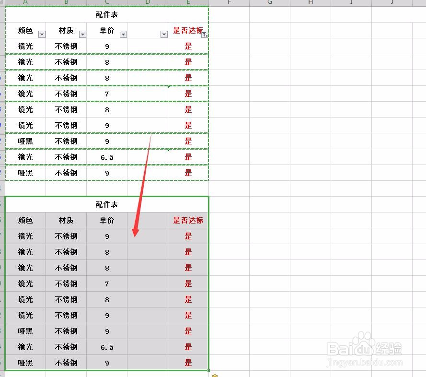The height and width of the screenshot is (377, 426).
Task: Click the active filter funnel icon on 是否达标 header
Action: tap(205, 34)
